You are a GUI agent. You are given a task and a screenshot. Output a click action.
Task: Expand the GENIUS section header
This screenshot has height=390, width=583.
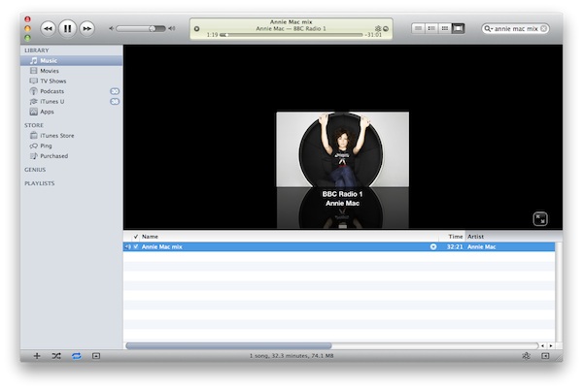[x=35, y=170]
